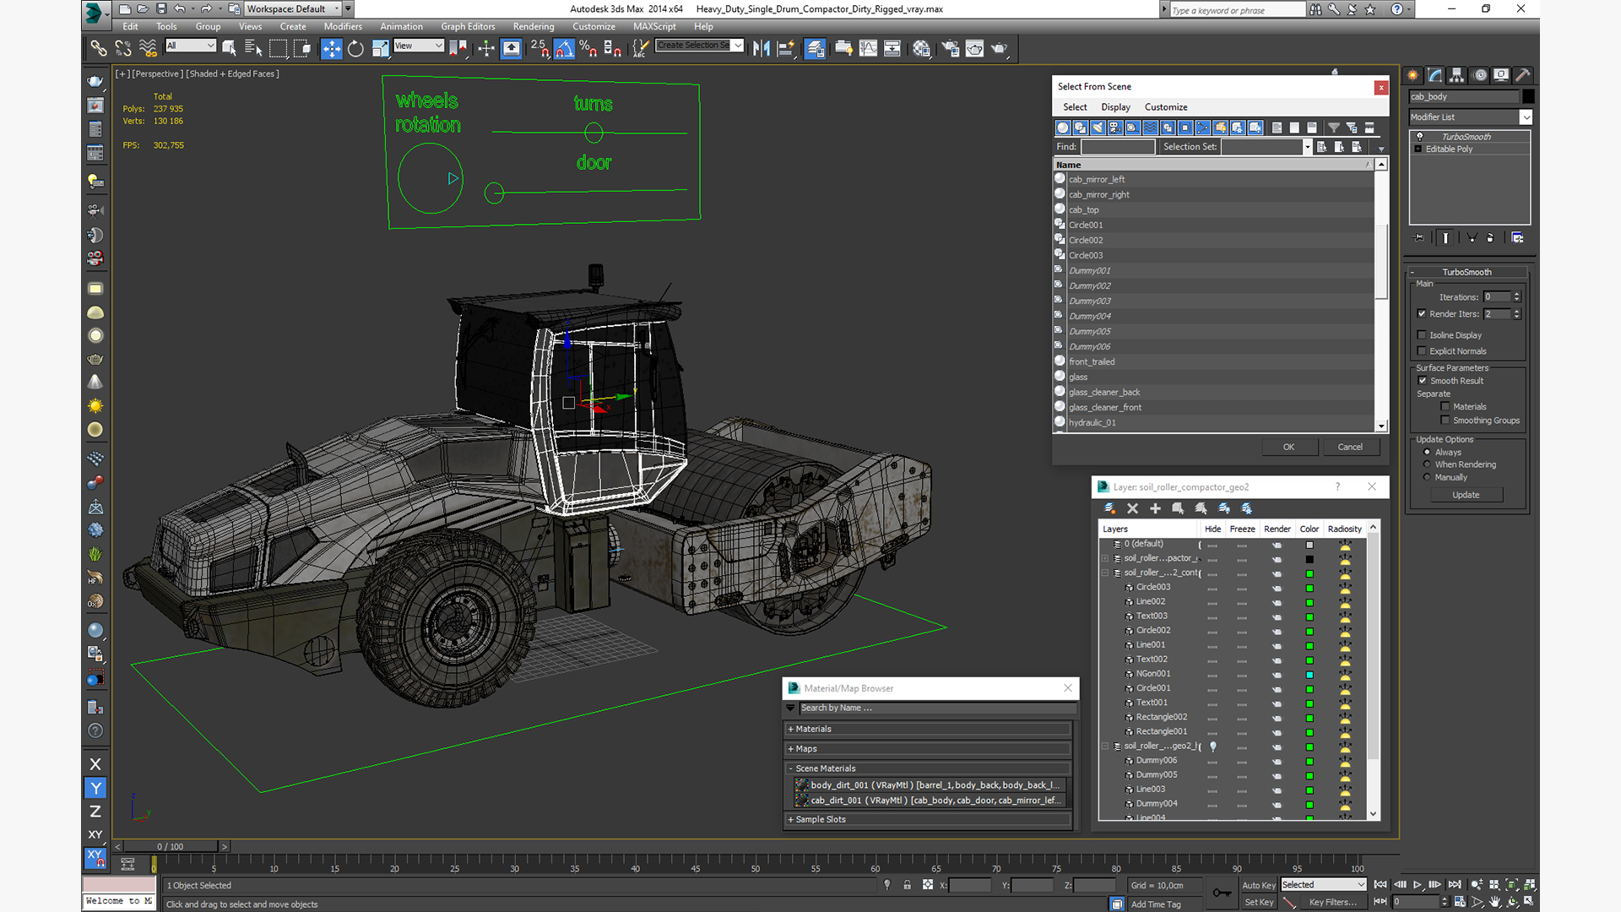Click Create New Layer icon in Layer dialog
The height and width of the screenshot is (912, 1621).
click(1110, 508)
